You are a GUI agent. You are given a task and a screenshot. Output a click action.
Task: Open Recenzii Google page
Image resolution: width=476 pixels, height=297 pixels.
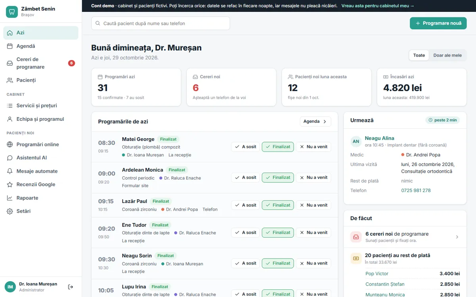41,185
